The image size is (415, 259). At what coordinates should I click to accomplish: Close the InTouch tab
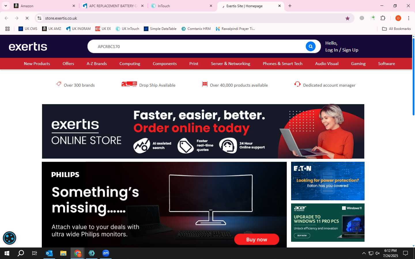coord(211,6)
